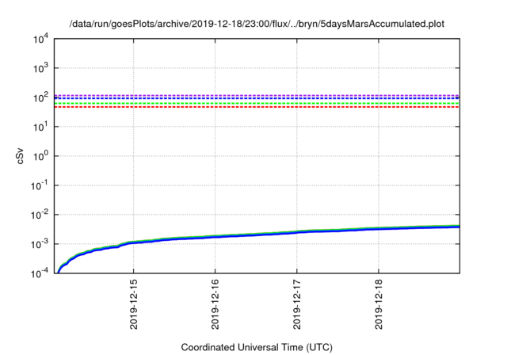Screen dimensions: 507x355
Task: Select the 10^-1 y-axis label
Action: click(x=40, y=185)
